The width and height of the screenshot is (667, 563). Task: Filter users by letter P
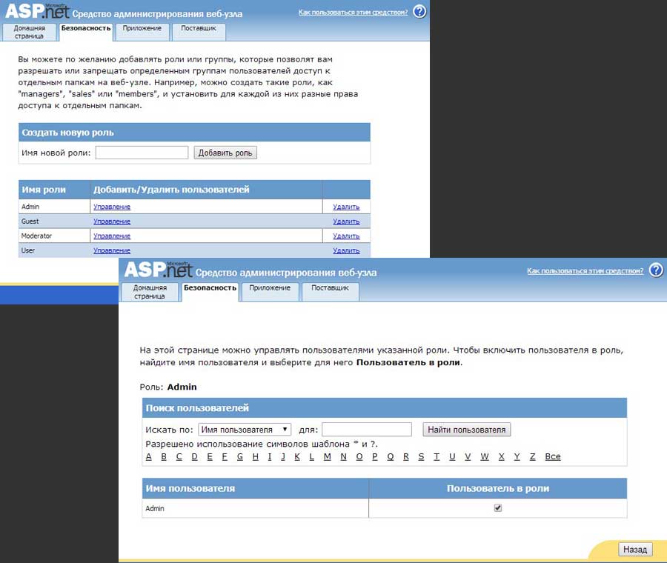tap(375, 456)
